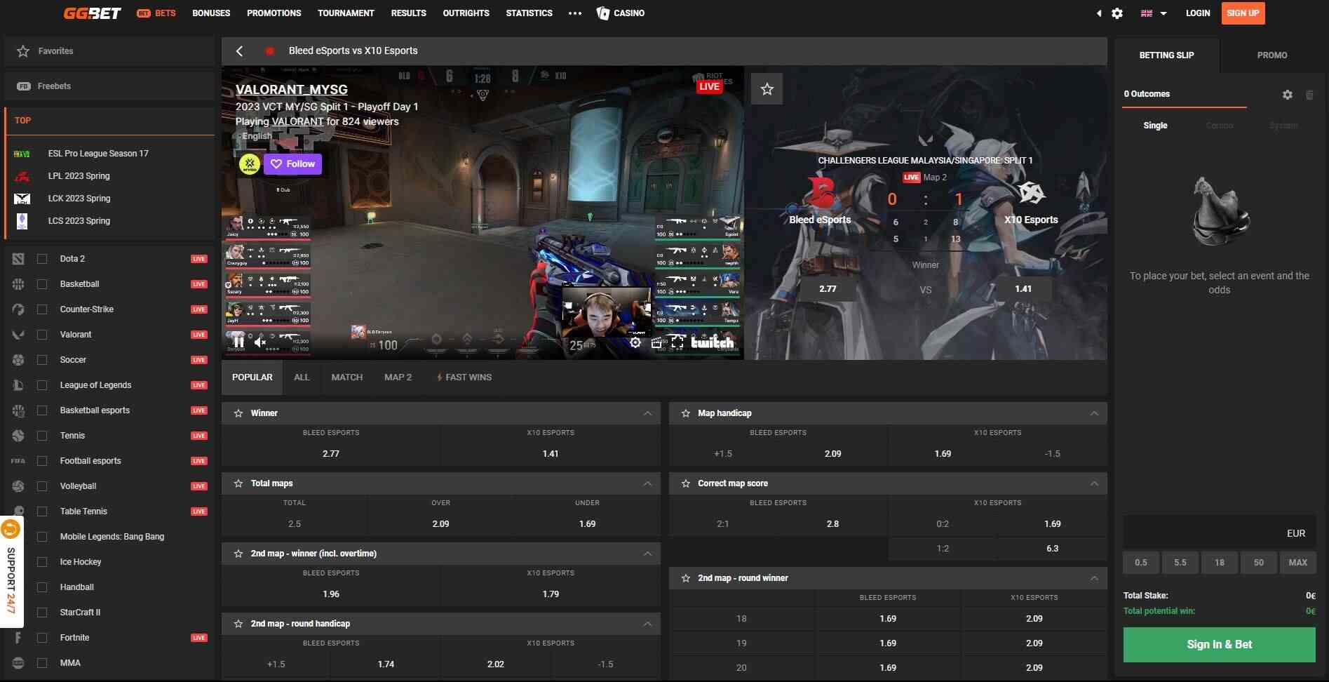The image size is (1329, 682).
Task: Click the GGBET logo
Action: [92, 13]
